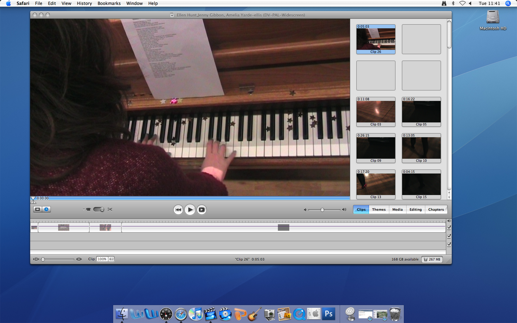Select Clip 10 thumbnail
517x323 pixels.
[x=421, y=148]
